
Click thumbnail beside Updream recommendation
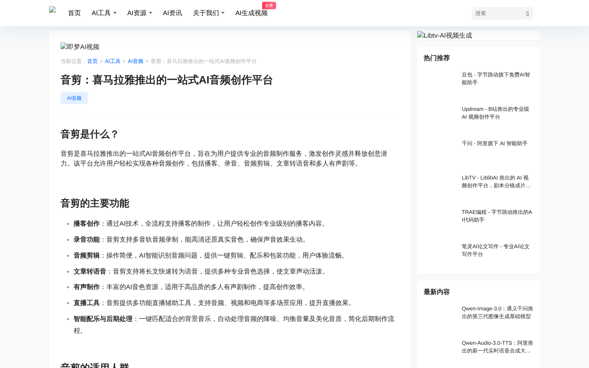pyautogui.click(x=440, y=117)
